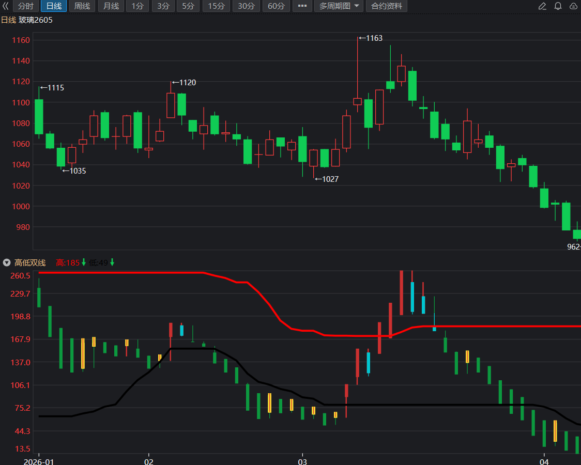Image resolution: width=581 pixels, height=465 pixels.
Task: Select the 3分 period tab
Action: pyautogui.click(x=163, y=6)
